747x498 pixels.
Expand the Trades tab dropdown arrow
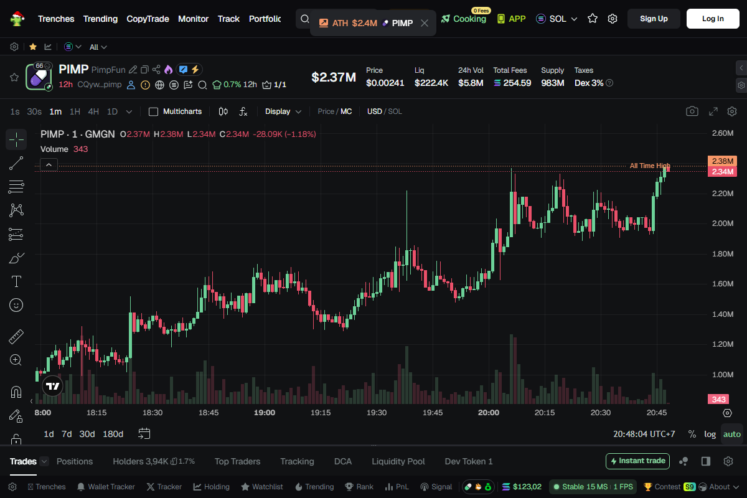click(x=44, y=461)
